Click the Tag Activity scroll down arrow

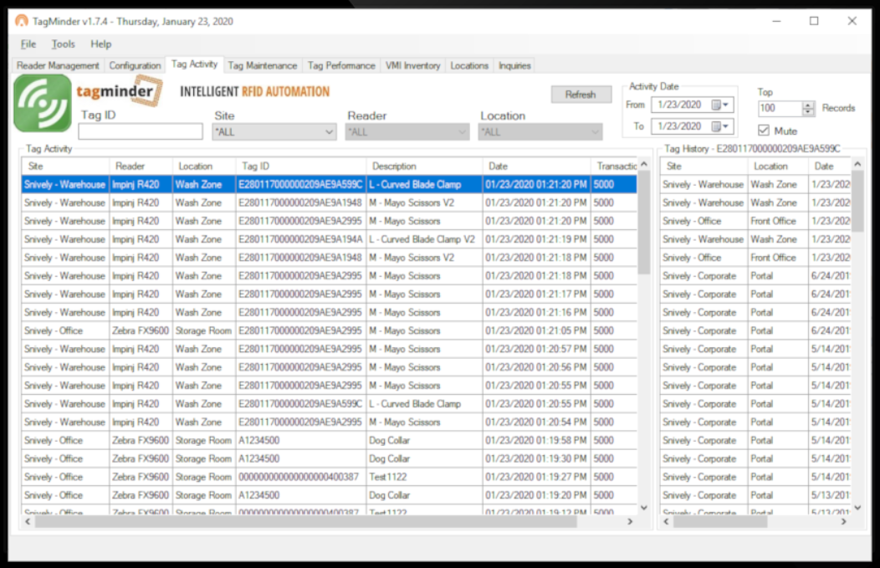[644, 508]
